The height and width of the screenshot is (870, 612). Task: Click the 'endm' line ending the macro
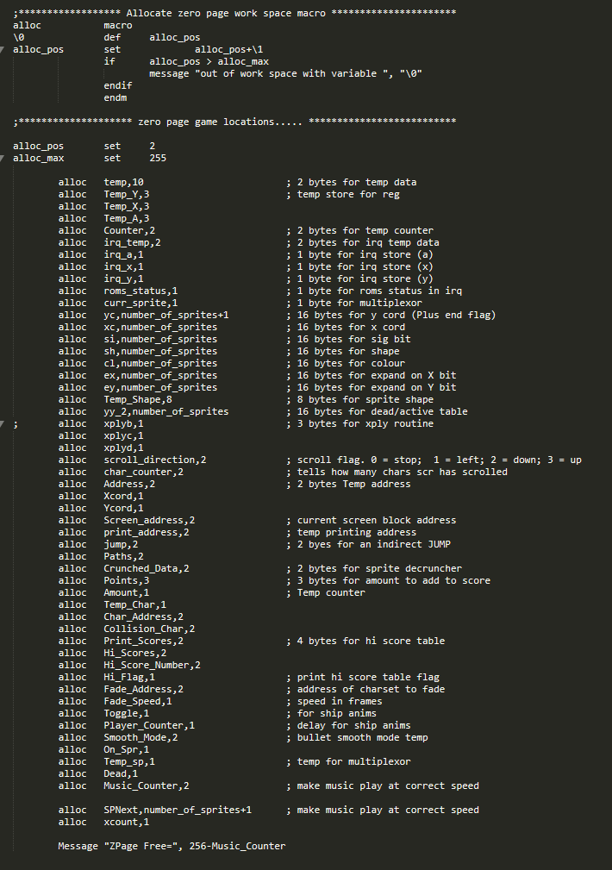click(x=116, y=98)
